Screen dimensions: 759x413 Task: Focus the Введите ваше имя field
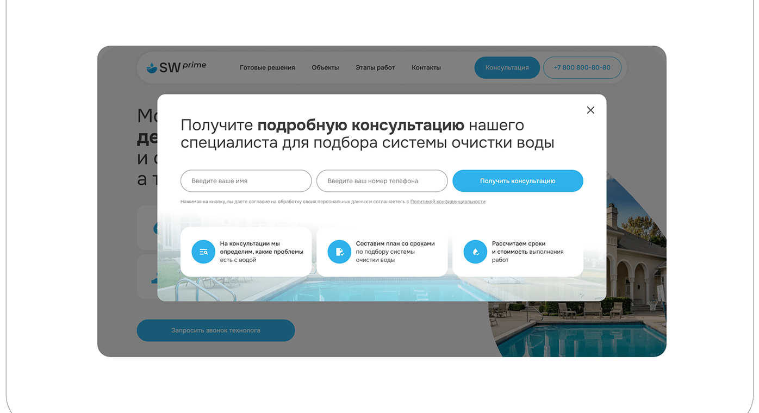pyautogui.click(x=246, y=181)
